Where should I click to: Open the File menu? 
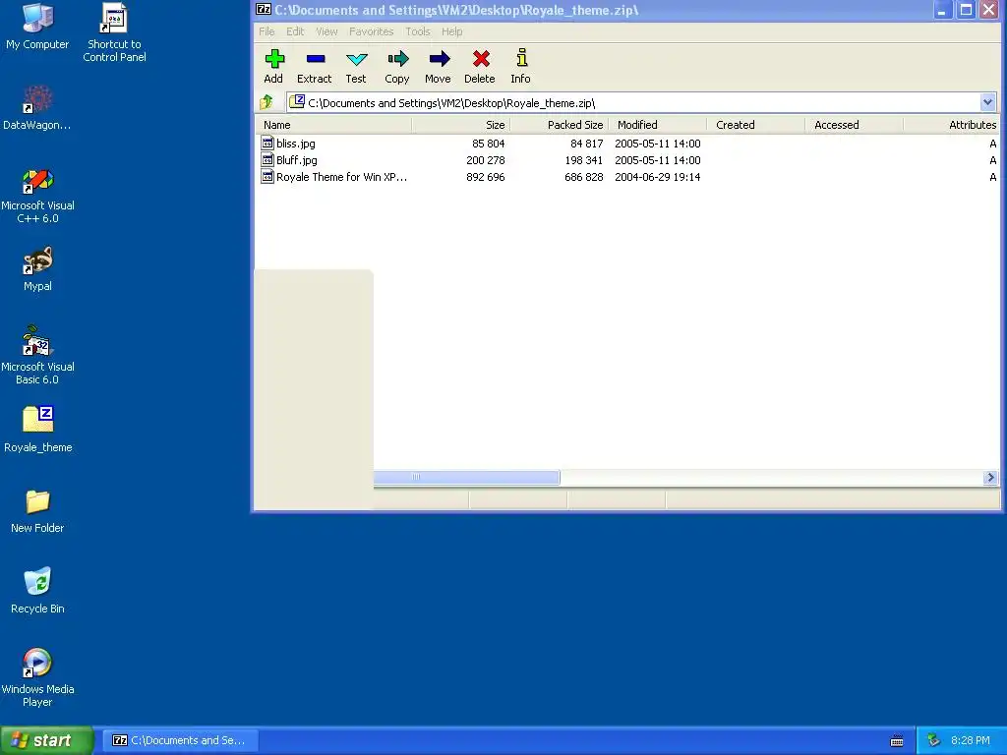click(x=267, y=31)
